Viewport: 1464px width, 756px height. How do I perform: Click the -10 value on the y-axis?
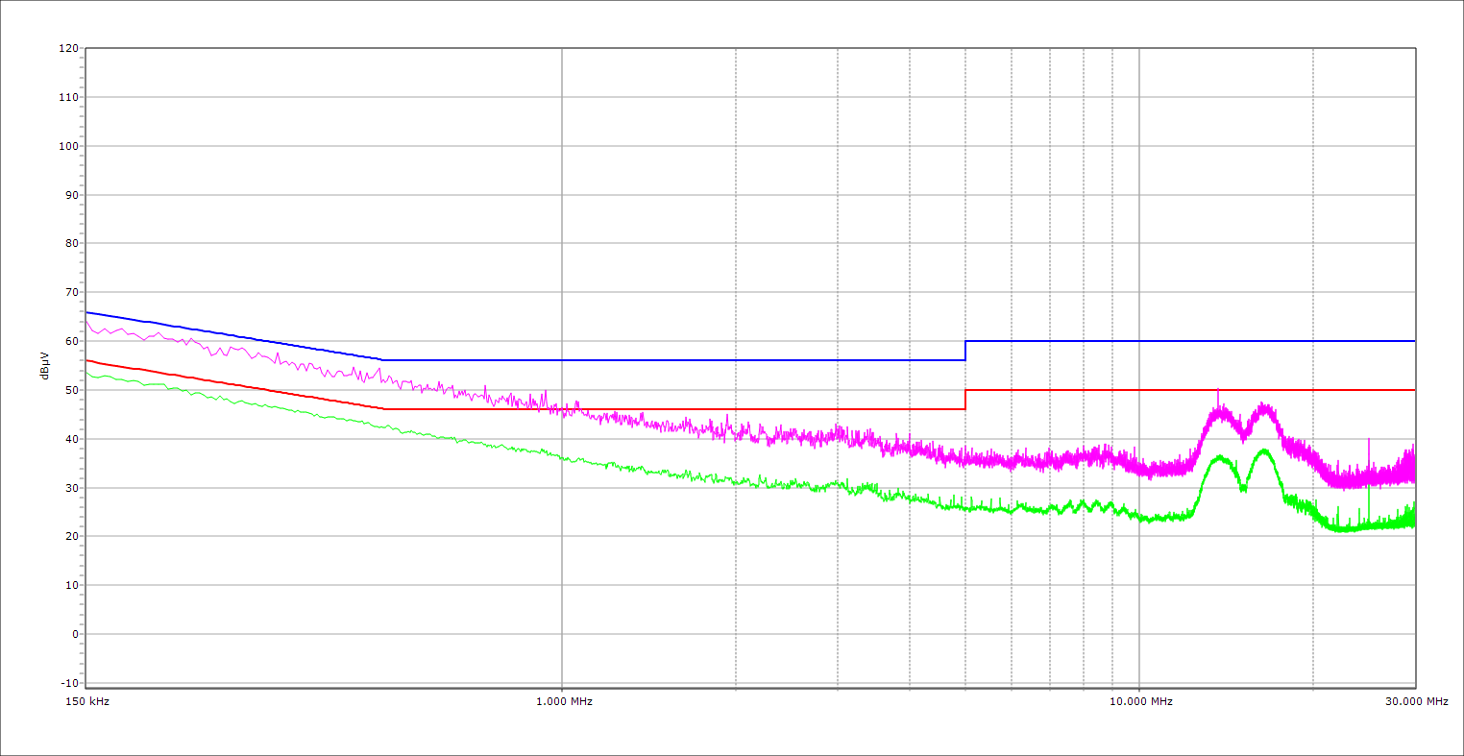[x=68, y=683]
